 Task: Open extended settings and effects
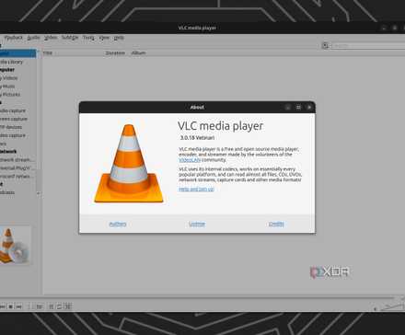[40, 306]
